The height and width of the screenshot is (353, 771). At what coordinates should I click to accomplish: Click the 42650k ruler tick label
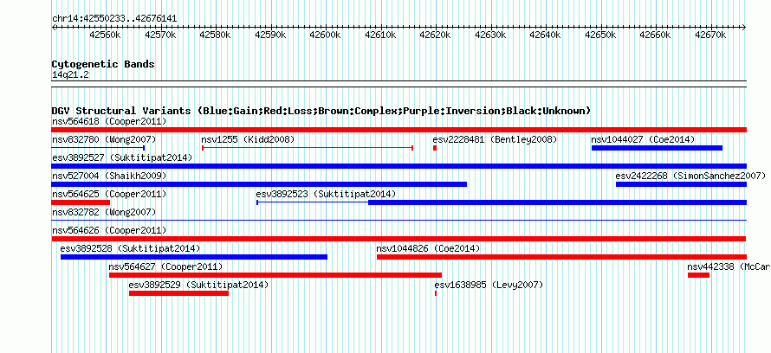tap(600, 35)
